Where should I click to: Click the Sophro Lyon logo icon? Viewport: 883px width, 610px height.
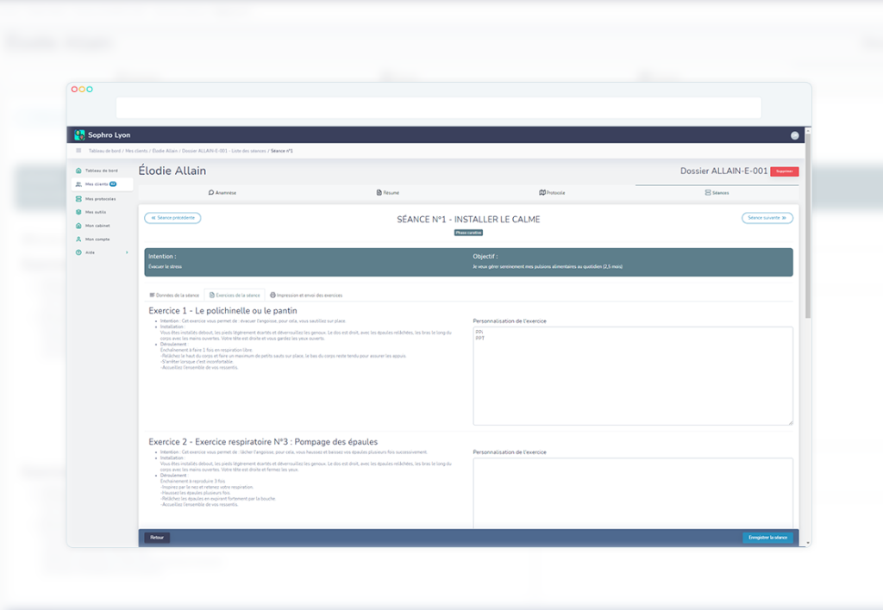80,135
